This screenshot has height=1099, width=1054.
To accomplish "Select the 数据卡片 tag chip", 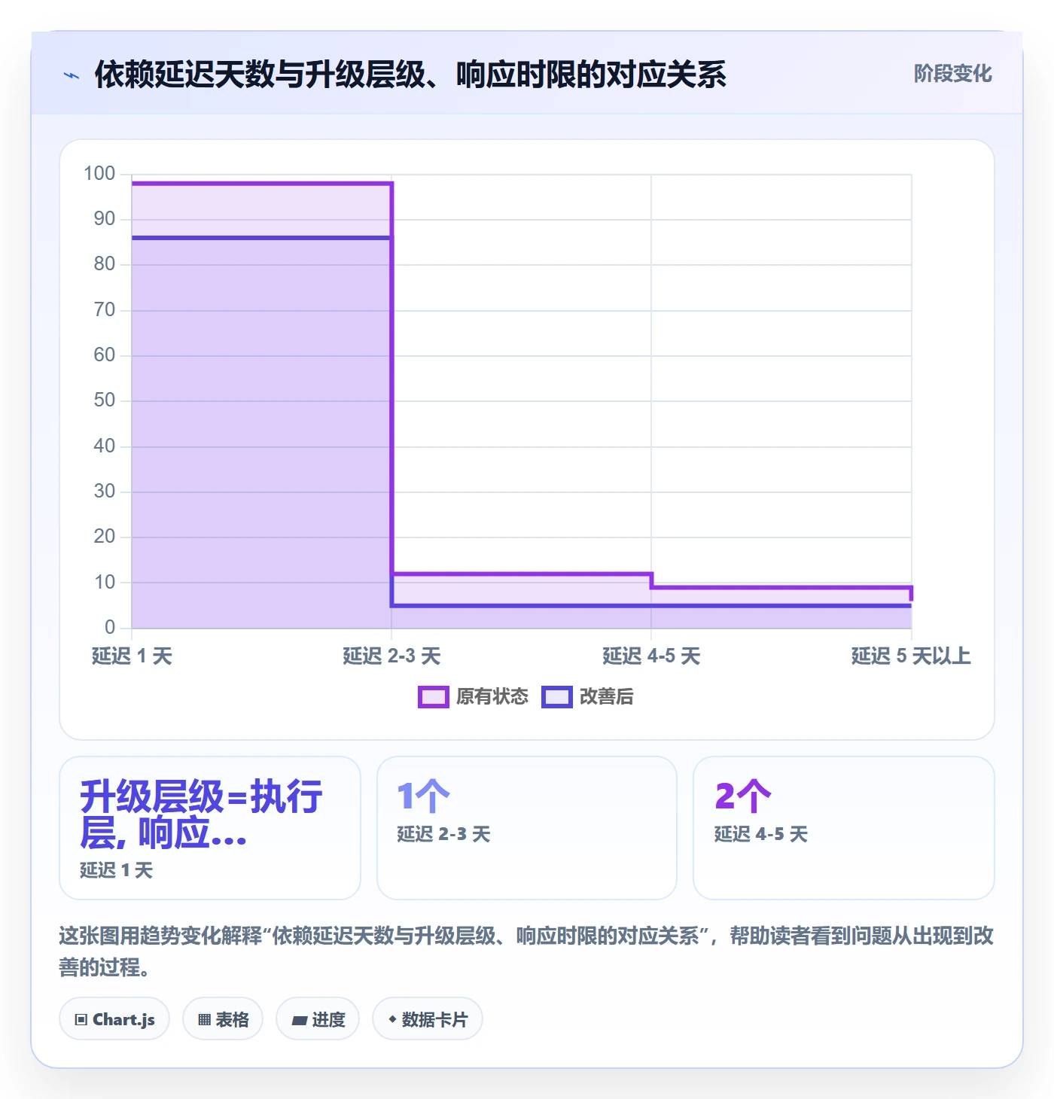I will point(428,1019).
